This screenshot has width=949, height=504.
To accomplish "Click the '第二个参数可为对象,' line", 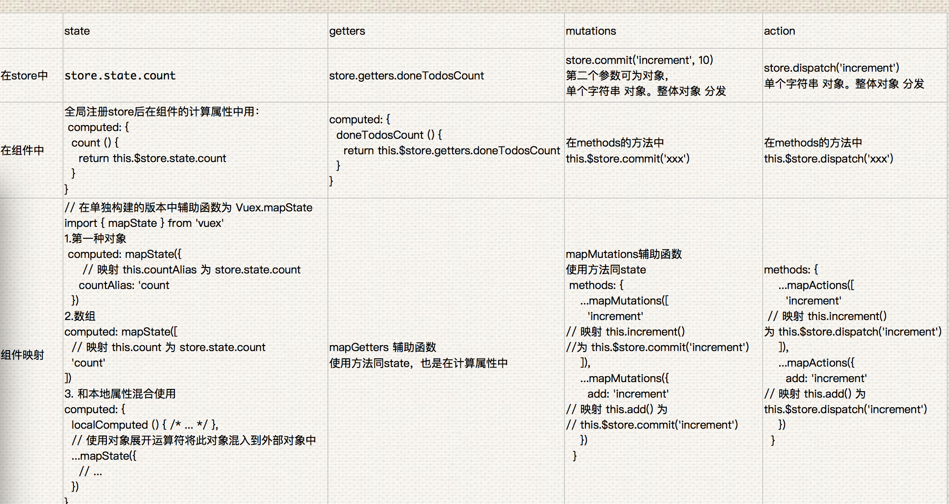I will (x=617, y=76).
